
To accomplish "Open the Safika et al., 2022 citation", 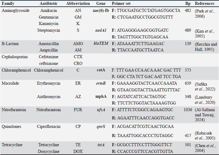I will pos(206,86).
